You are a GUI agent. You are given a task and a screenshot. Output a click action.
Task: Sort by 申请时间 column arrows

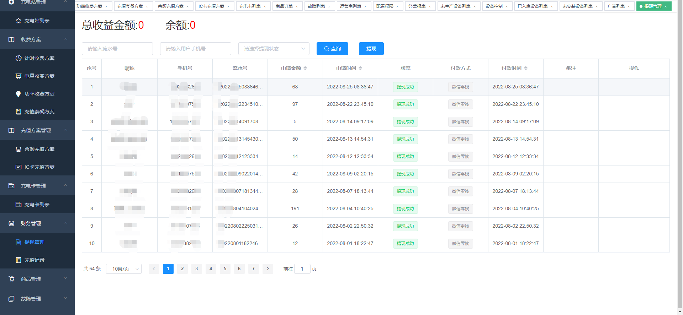[360, 68]
